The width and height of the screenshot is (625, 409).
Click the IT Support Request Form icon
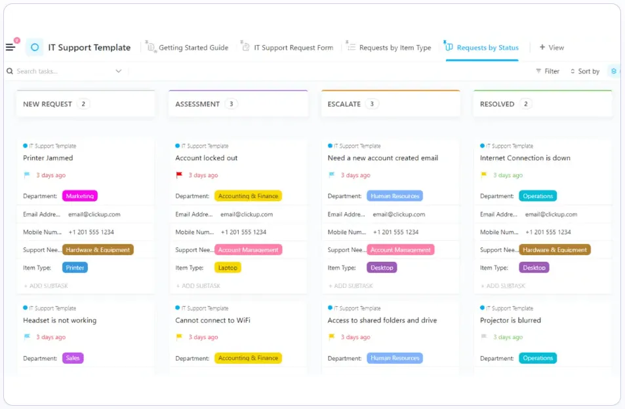click(245, 46)
